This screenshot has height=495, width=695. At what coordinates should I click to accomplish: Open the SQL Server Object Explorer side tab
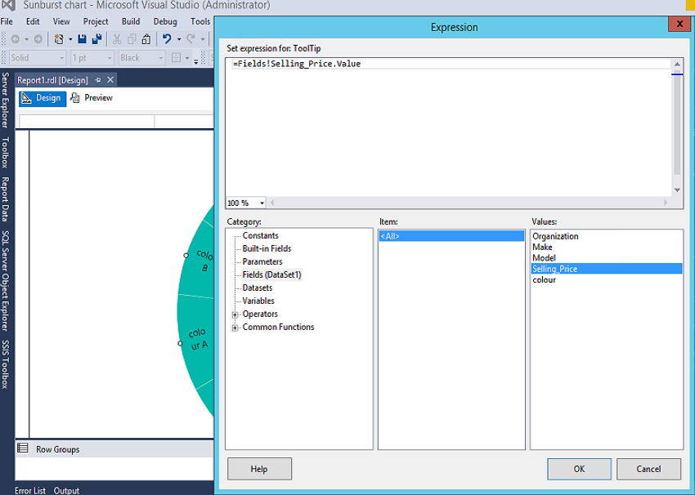(5, 281)
